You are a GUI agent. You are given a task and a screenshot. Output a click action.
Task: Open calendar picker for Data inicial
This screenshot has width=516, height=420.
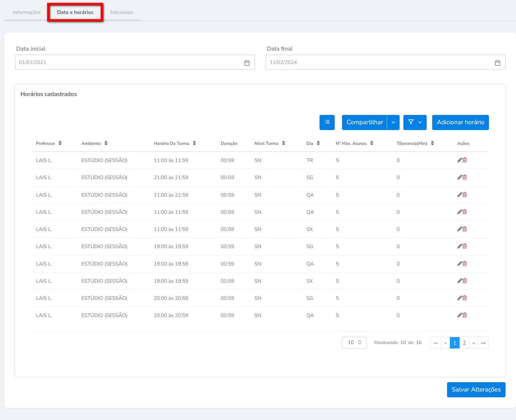[x=247, y=63]
